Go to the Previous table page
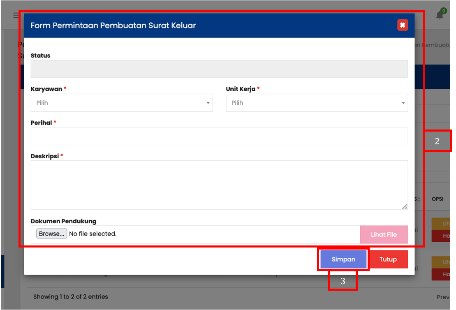 (x=445, y=297)
